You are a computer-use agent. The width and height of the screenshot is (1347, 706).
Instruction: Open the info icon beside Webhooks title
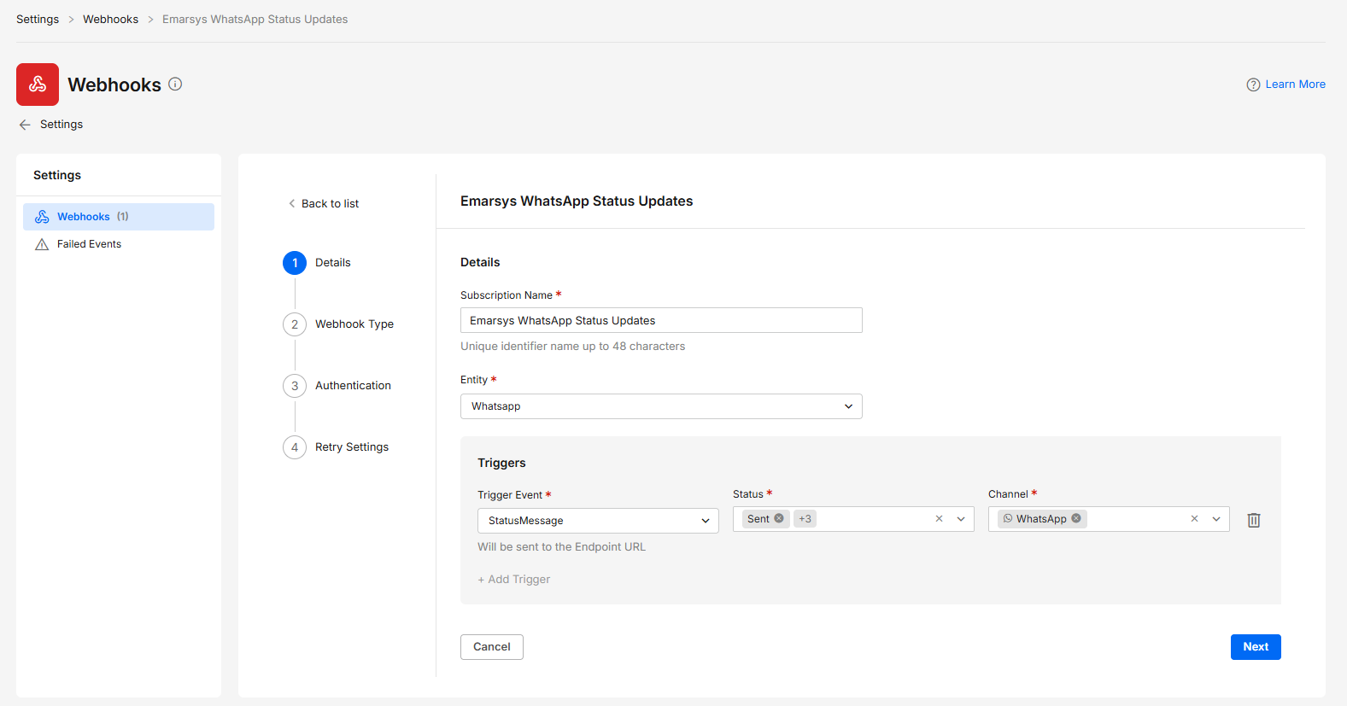(175, 84)
